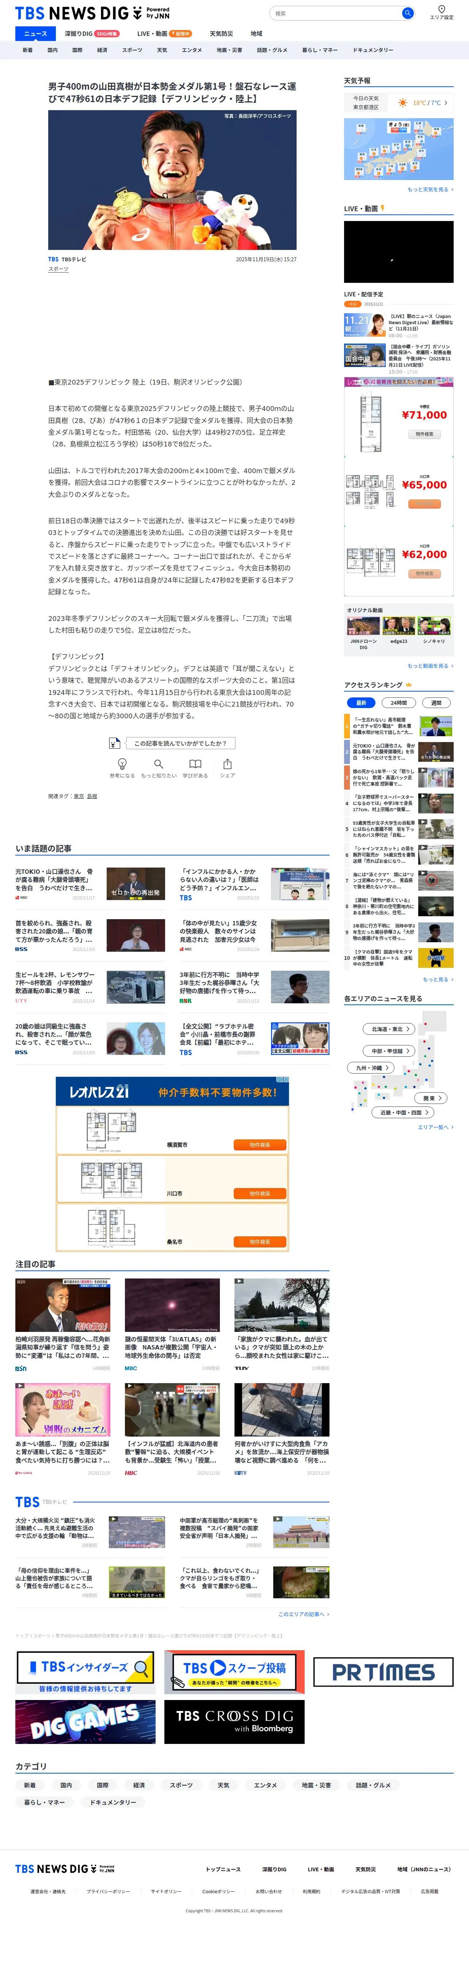Open the 地域 tab
This screenshot has width=469, height=1962.
pyautogui.click(x=256, y=34)
